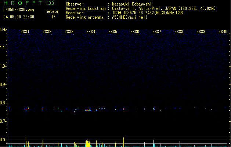Click observer name Masayuki Kobayashi
The width and height of the screenshot is (231, 147).
(x=132, y=4)
